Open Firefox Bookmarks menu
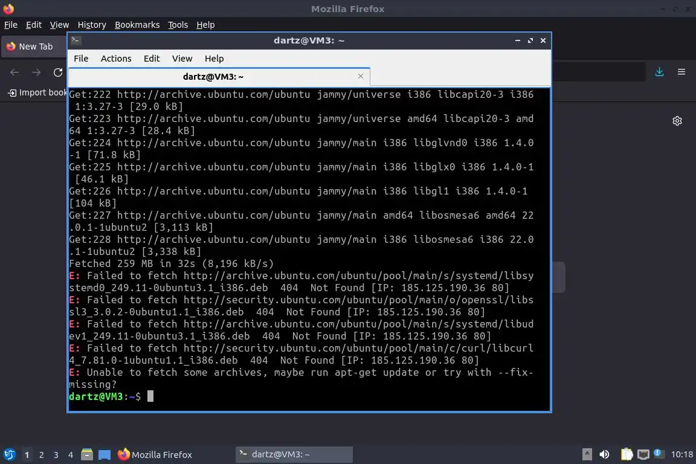 137,25
